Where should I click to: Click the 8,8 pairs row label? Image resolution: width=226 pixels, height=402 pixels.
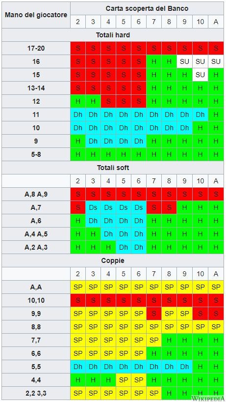coord(36,327)
